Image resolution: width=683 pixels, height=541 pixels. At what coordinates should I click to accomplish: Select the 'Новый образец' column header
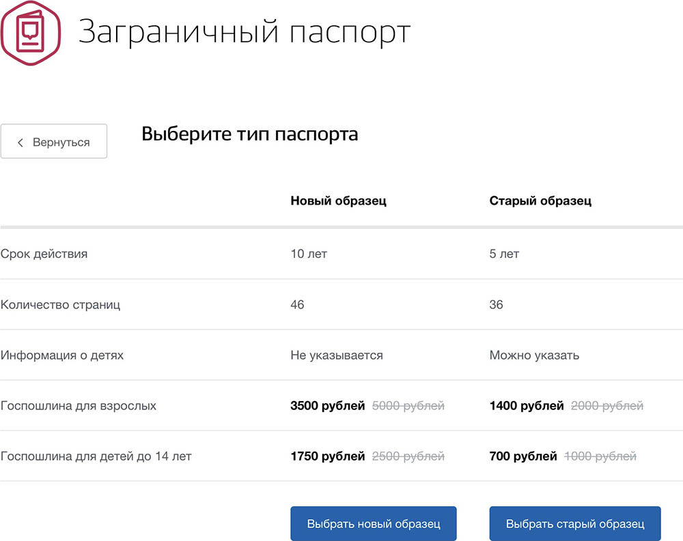point(338,201)
